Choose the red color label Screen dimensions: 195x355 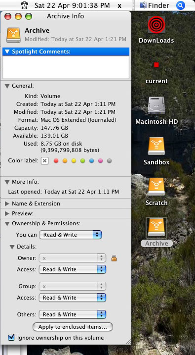point(56,161)
